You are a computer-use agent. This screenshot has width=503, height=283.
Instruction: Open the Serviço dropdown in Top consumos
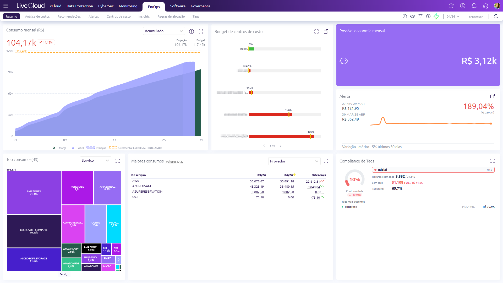pos(95,160)
